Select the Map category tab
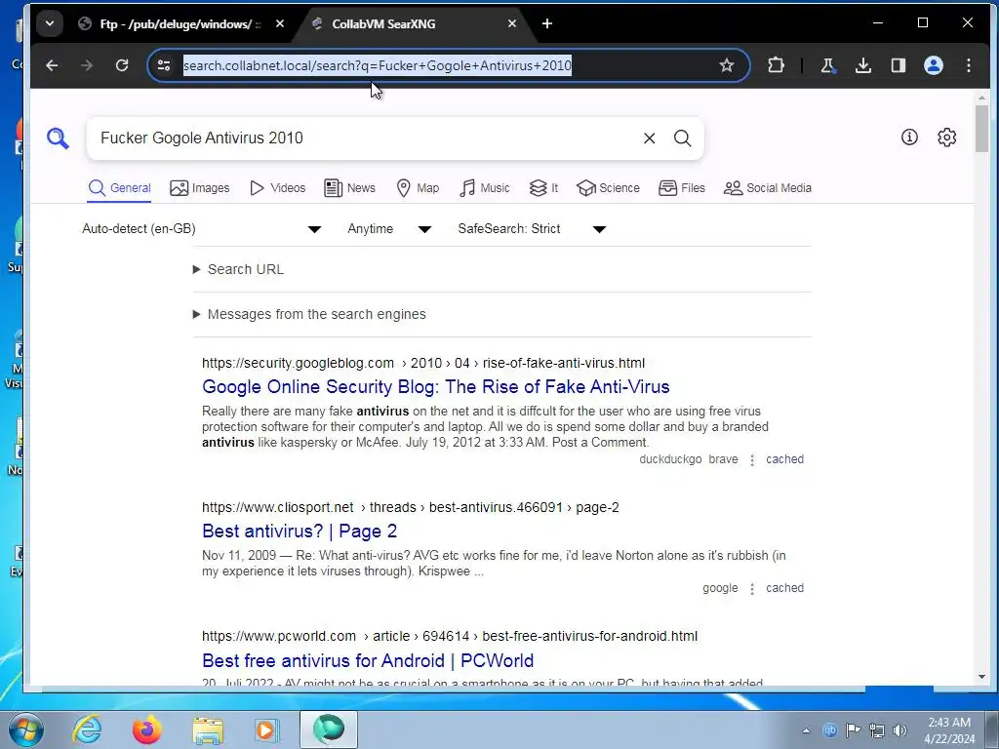 (418, 188)
